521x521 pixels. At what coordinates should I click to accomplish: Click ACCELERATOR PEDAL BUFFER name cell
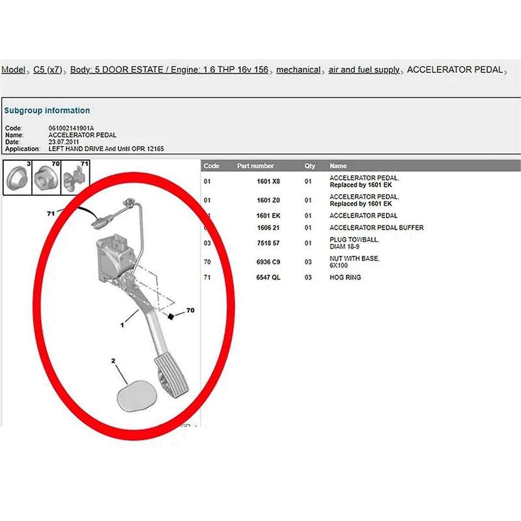tap(376, 227)
